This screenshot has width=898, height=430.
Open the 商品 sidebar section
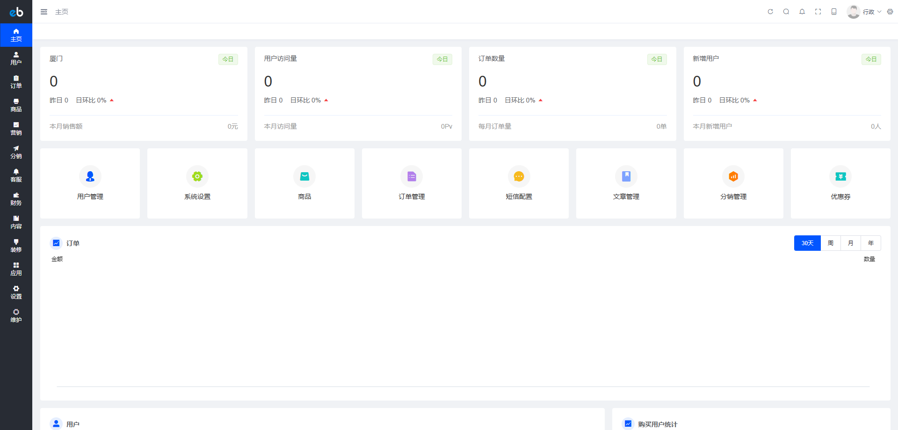(16, 106)
